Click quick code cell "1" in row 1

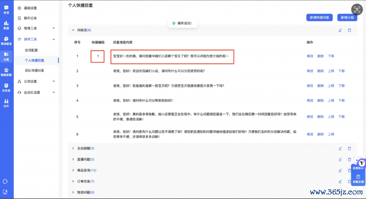click(98, 56)
